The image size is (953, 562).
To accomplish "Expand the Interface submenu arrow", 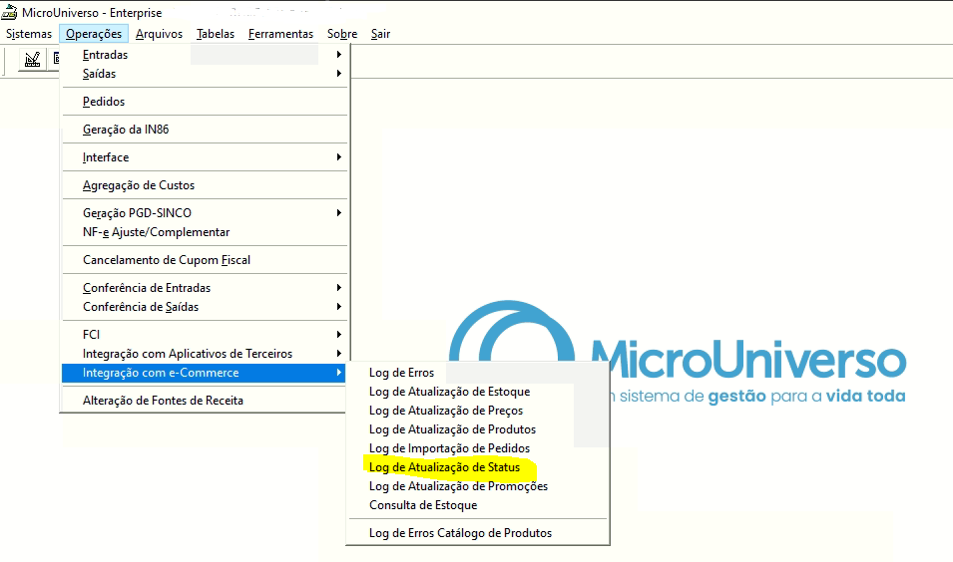I will [338, 157].
